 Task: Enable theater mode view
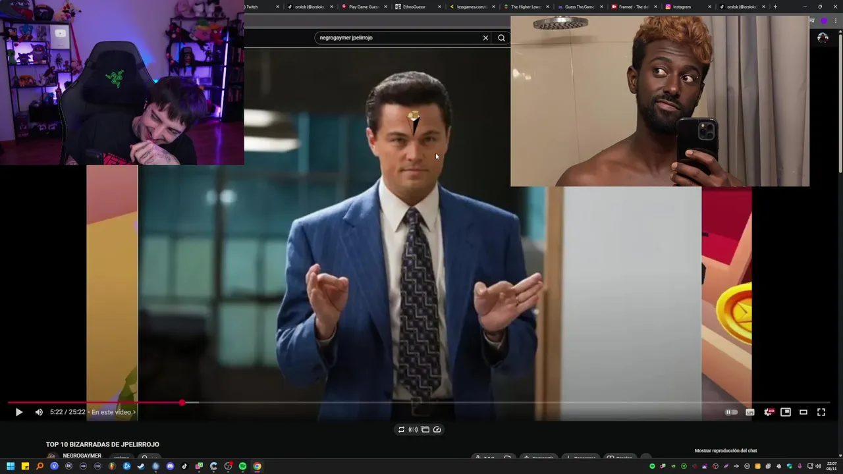point(803,412)
